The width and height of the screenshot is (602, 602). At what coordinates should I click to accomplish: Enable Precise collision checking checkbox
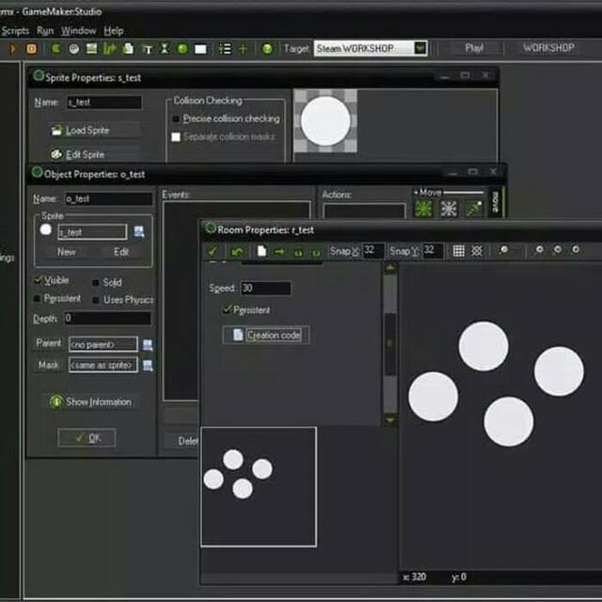click(176, 119)
